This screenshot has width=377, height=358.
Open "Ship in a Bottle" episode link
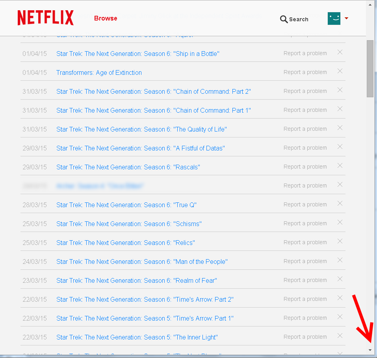point(138,54)
